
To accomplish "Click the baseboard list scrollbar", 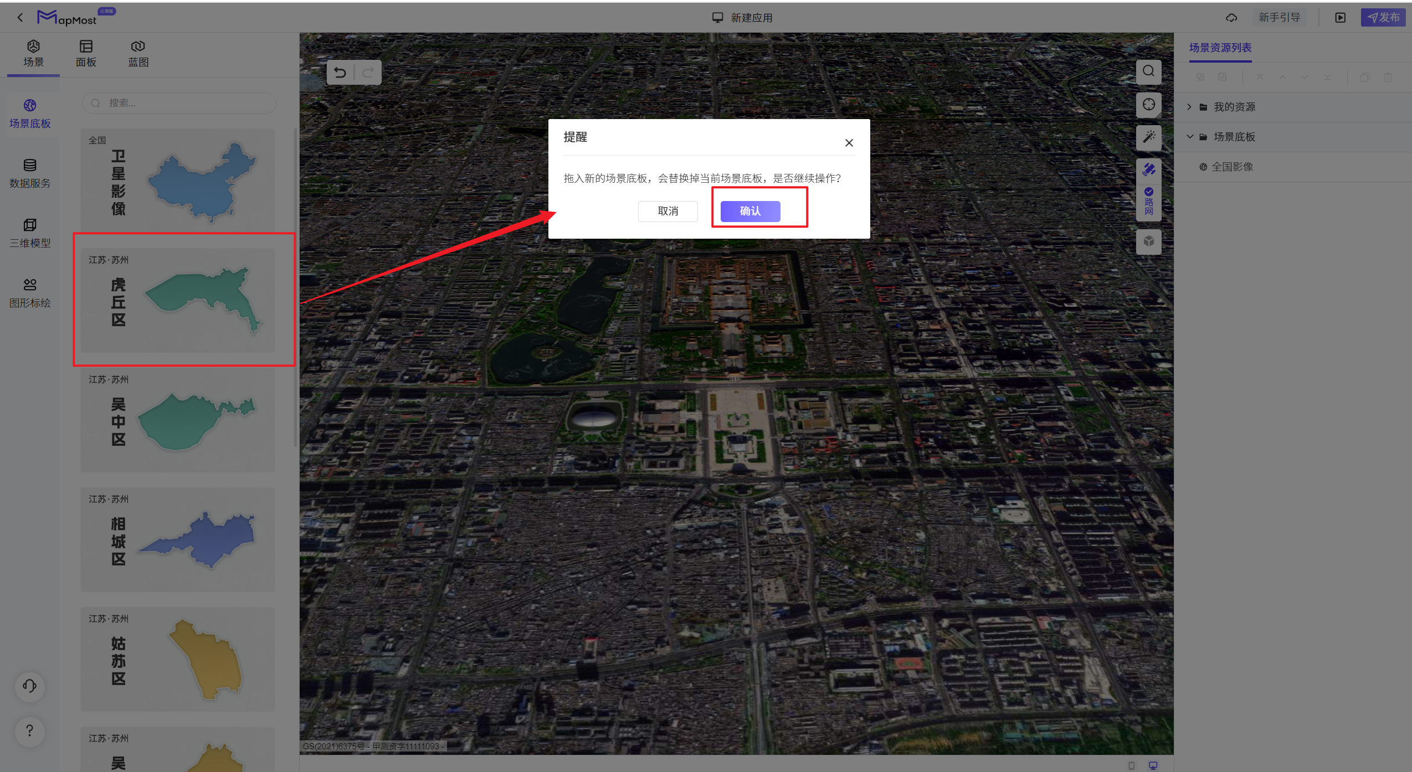I will point(295,288).
